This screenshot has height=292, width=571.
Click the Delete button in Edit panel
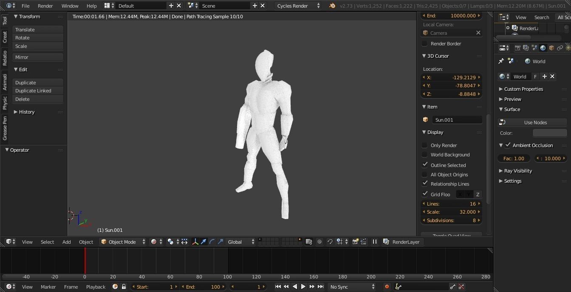(x=38, y=99)
